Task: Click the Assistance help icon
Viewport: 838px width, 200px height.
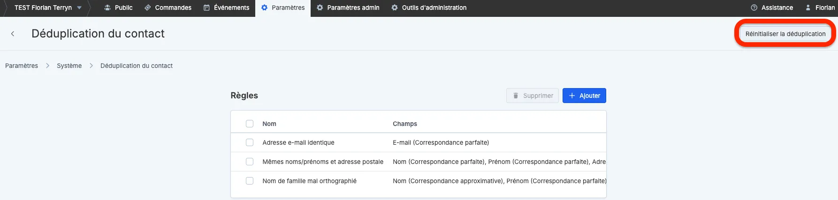Action: tap(754, 7)
